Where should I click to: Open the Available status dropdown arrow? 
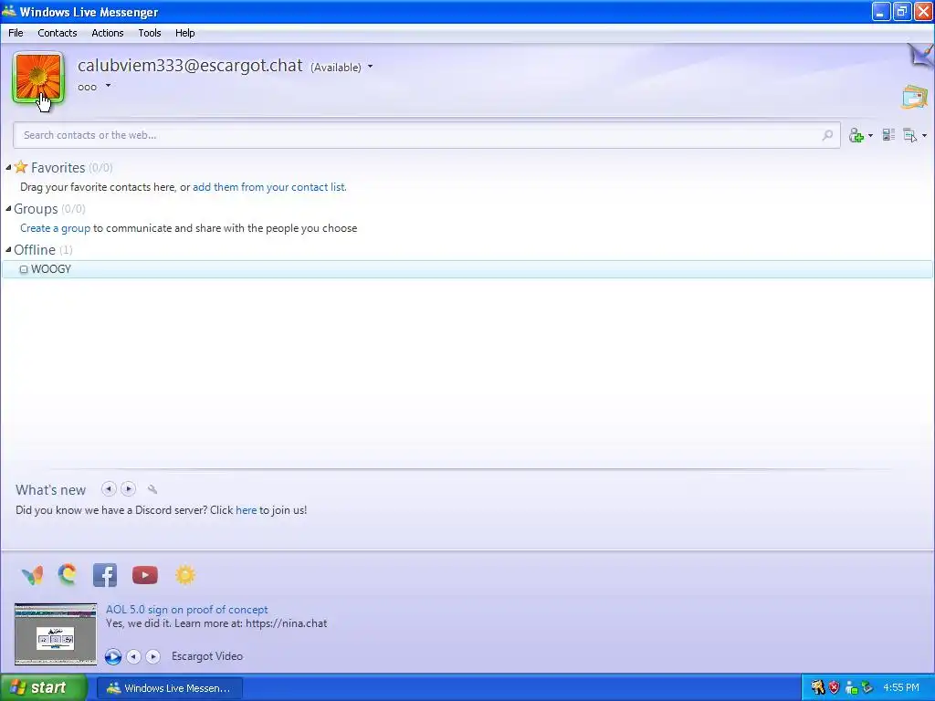tap(371, 67)
